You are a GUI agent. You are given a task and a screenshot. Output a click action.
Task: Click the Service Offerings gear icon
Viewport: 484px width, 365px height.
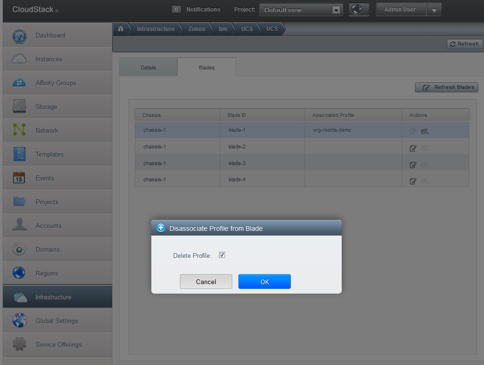point(20,344)
